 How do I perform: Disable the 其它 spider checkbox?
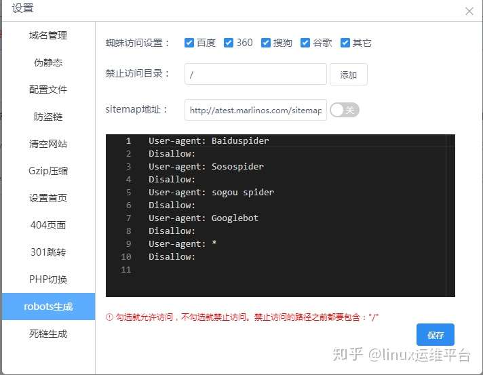(345, 43)
